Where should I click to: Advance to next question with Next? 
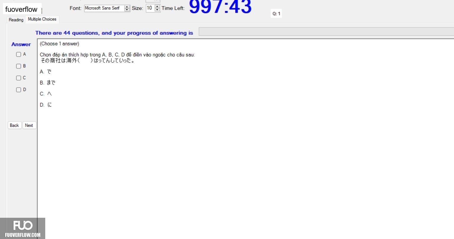29,125
